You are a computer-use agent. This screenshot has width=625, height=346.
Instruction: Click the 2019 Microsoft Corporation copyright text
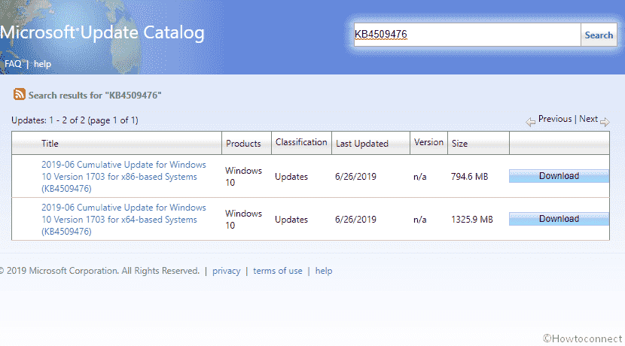coord(99,271)
